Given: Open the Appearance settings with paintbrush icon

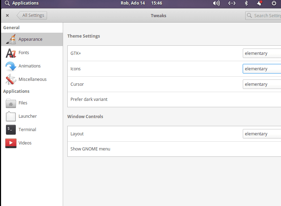Looking at the screenshot, I should tap(11, 39).
